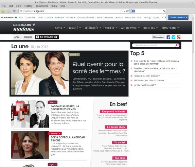
Task: Click the pink site search magnifier
Action: 177,45
